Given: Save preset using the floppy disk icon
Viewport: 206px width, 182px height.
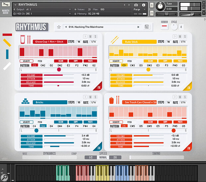Looking at the screenshot, I should pyautogui.click(x=147, y=27).
